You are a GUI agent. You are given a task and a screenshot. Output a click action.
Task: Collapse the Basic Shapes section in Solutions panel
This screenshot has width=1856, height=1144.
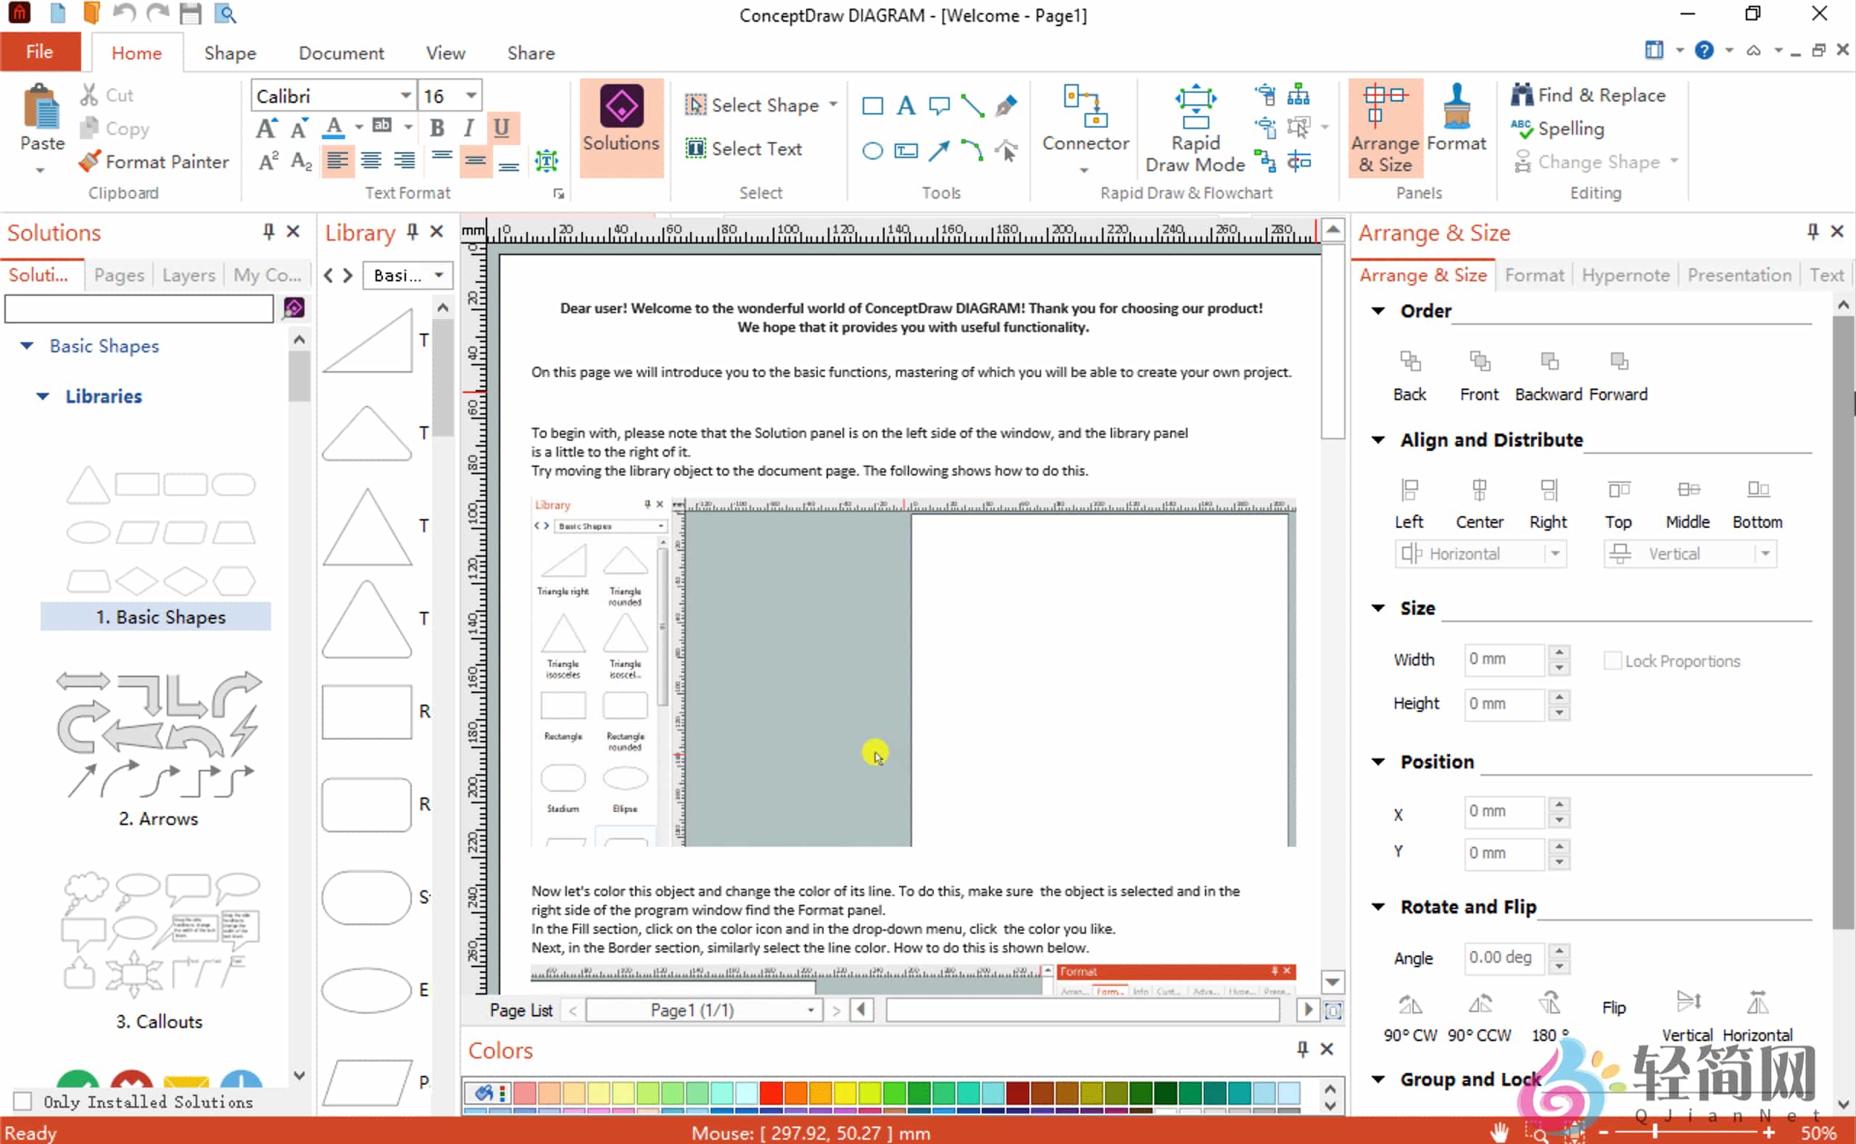click(28, 346)
